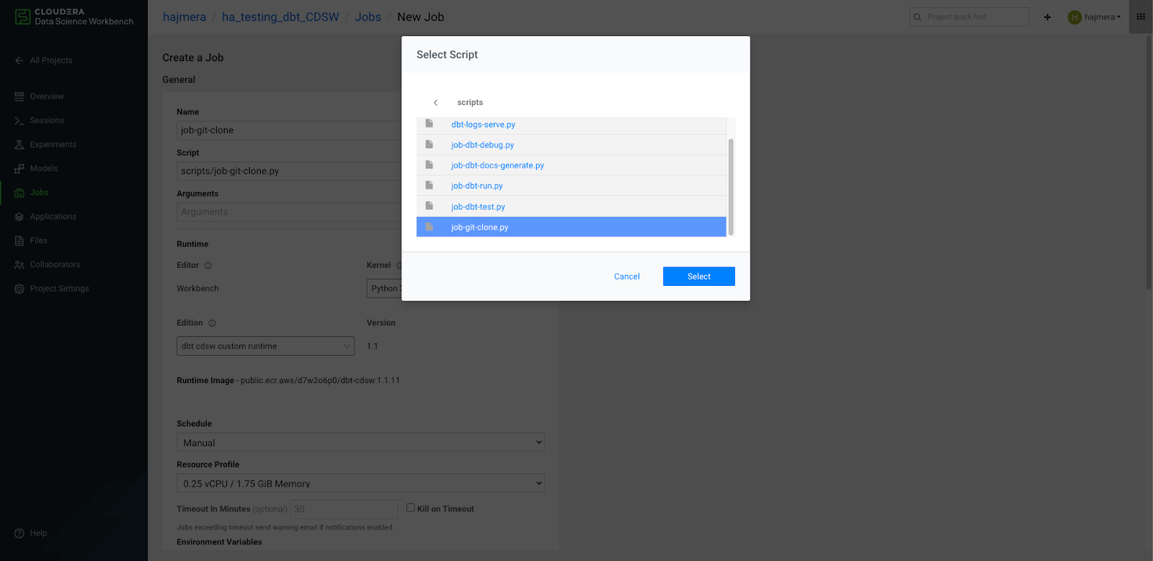Expand the Schedule dropdown set to Manual
1153x561 pixels.
click(360, 443)
